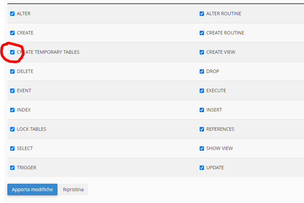Click the INSERT label text

point(214,110)
